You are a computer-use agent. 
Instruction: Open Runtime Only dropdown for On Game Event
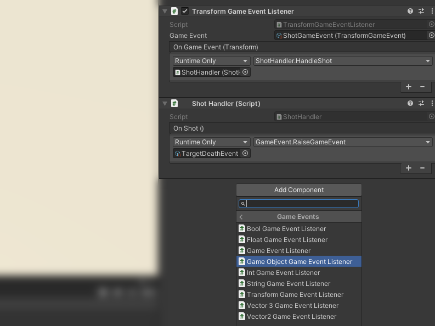coord(211,61)
